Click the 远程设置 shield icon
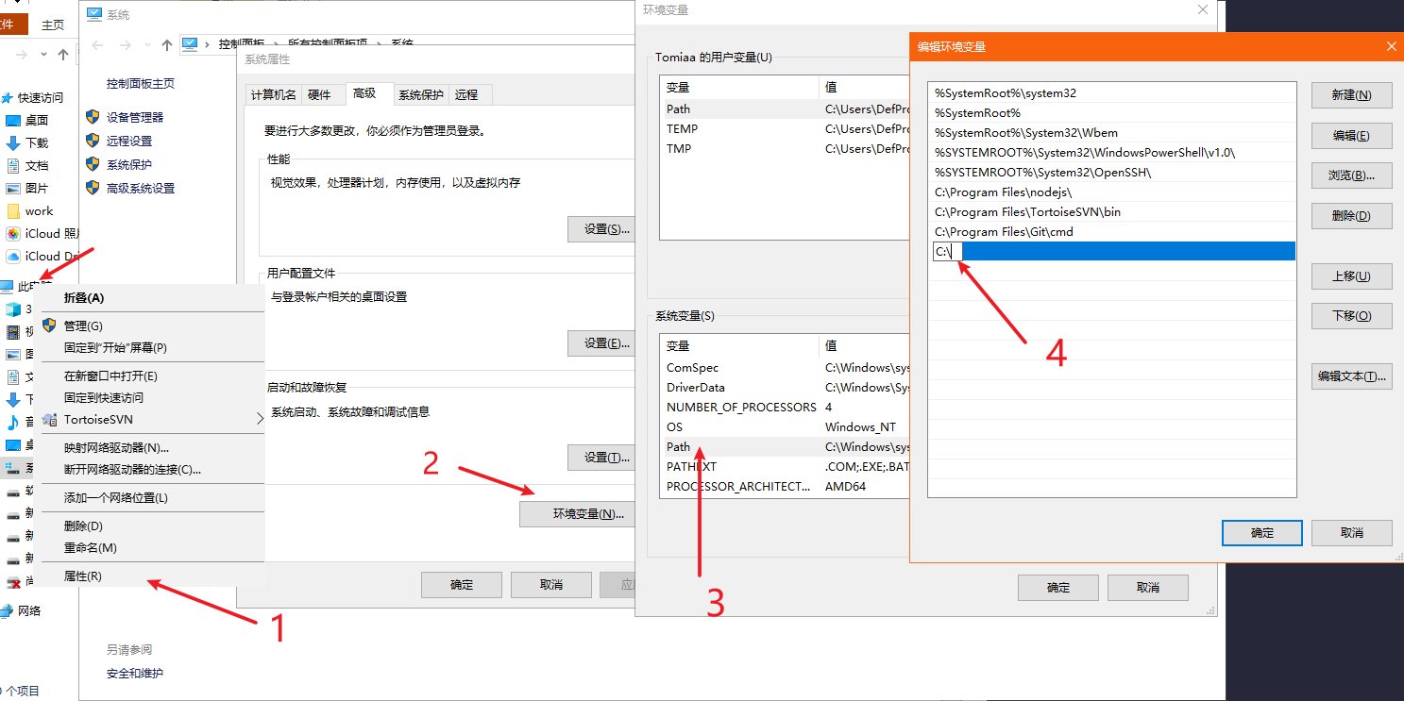This screenshot has height=701, width=1404. (x=93, y=141)
